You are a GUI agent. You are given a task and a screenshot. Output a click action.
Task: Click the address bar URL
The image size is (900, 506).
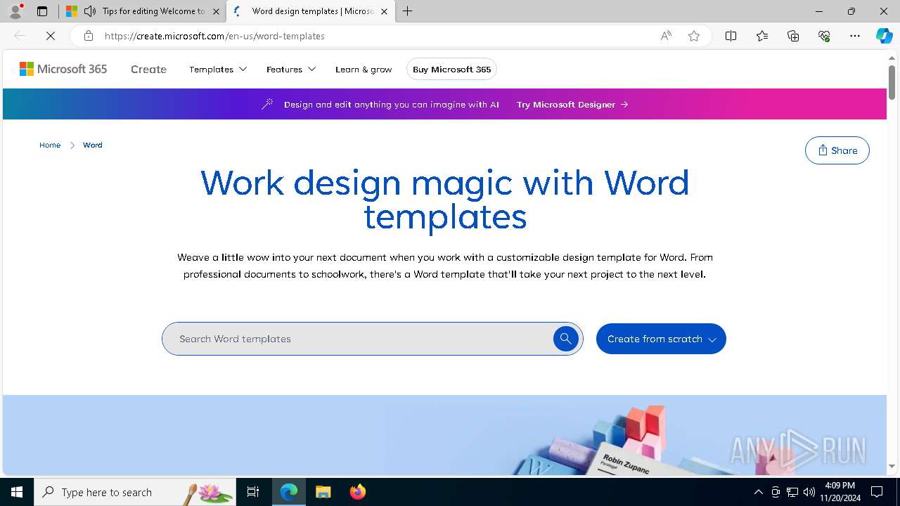point(214,36)
